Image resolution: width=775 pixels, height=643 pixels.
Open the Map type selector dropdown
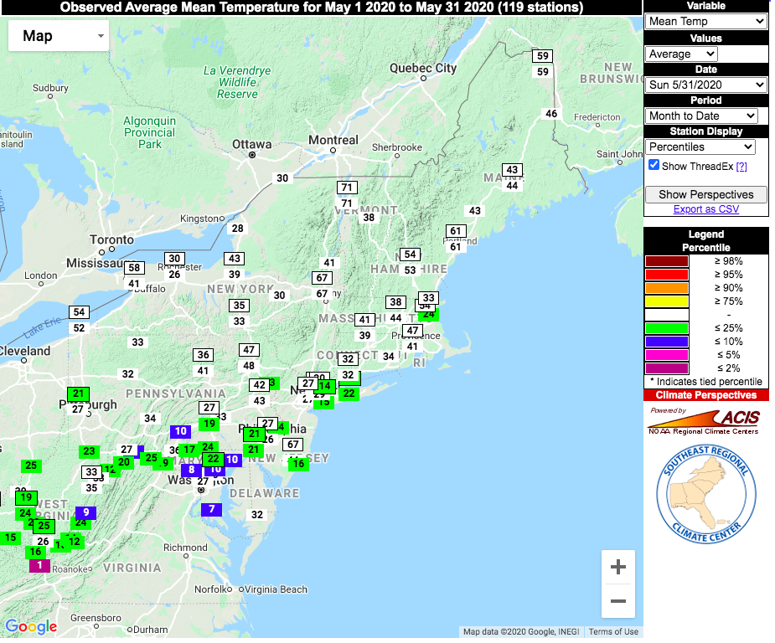coord(58,35)
